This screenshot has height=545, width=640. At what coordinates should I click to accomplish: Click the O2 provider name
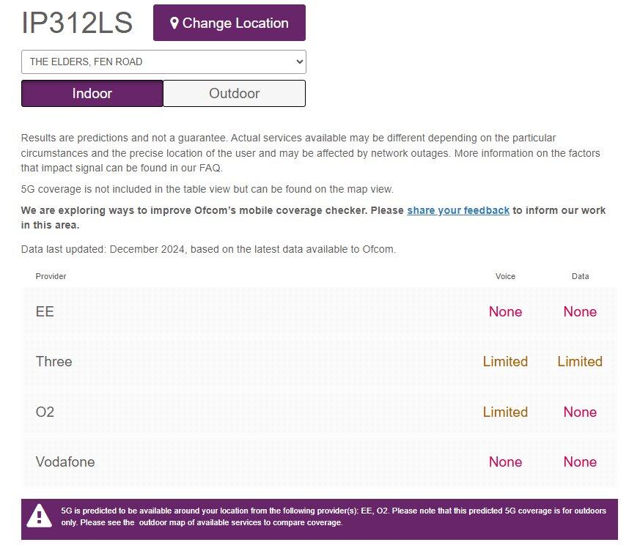click(45, 412)
